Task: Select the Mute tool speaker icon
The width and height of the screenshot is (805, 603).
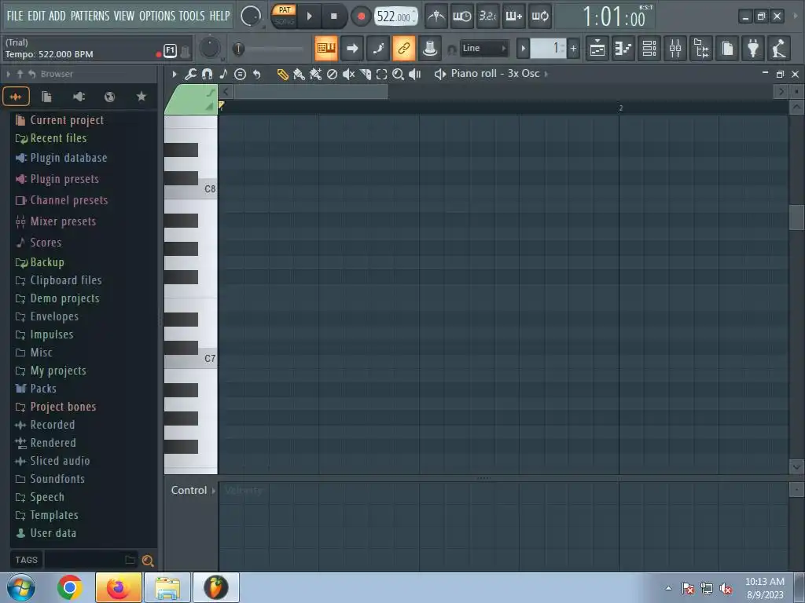Action: pyautogui.click(x=348, y=75)
